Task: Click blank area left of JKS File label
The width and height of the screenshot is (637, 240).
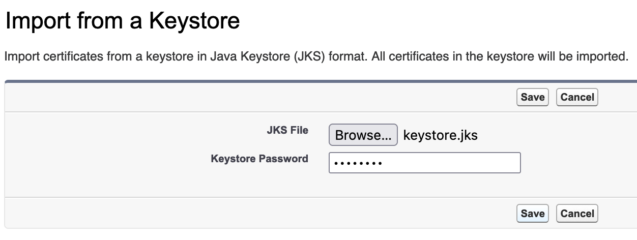Action: point(127,131)
